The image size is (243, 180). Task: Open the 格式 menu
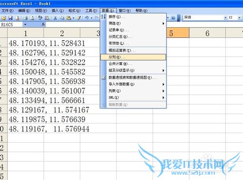[x=74, y=11]
